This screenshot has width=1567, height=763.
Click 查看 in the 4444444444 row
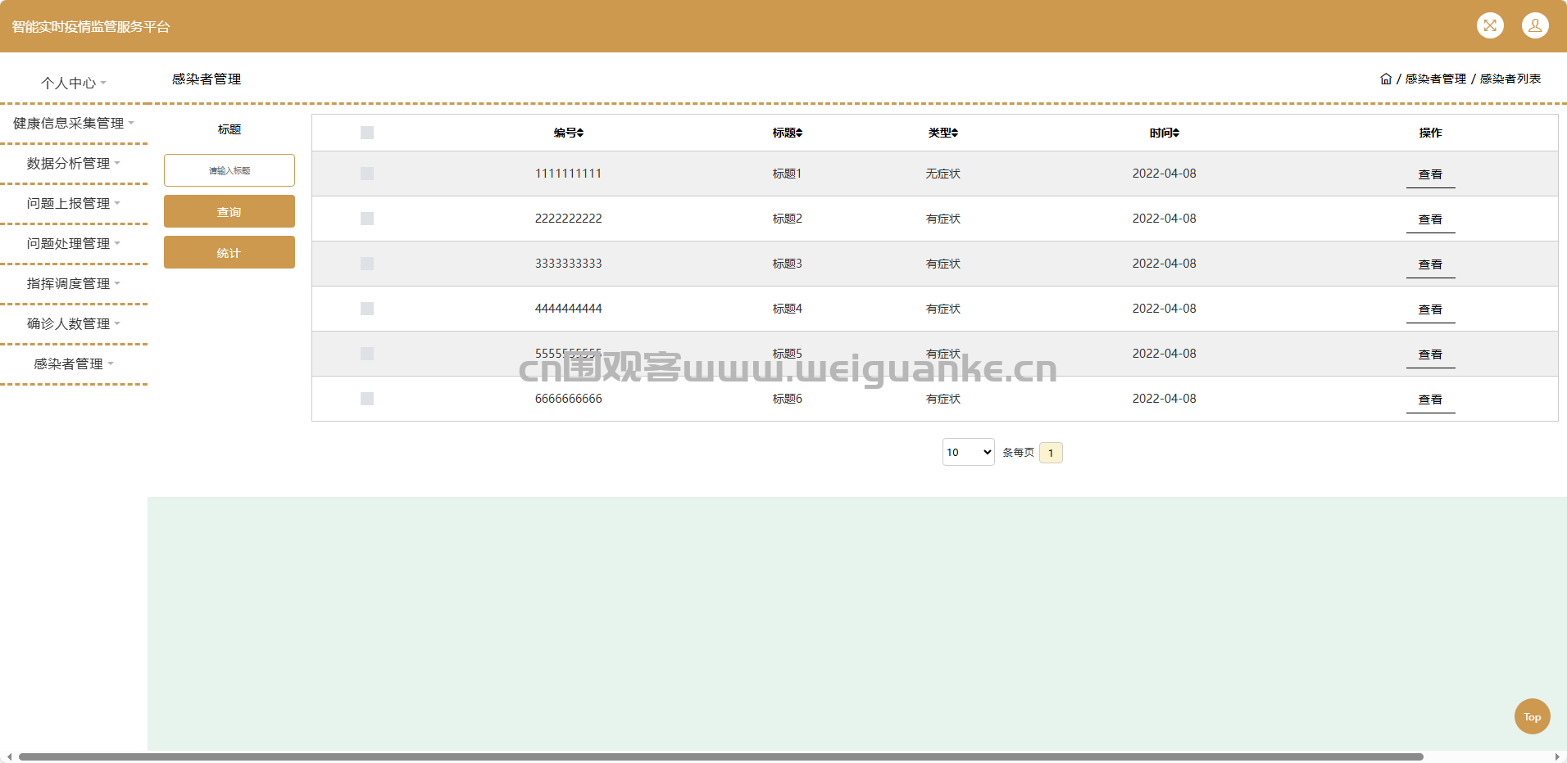coord(1430,309)
